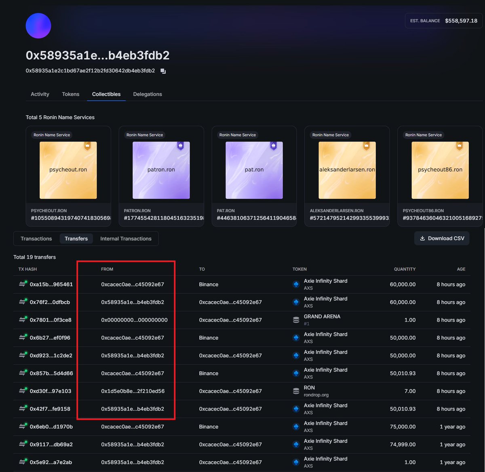
Task: Click the transfer icon beside hash 0xa15b...965461
Action: (23, 284)
